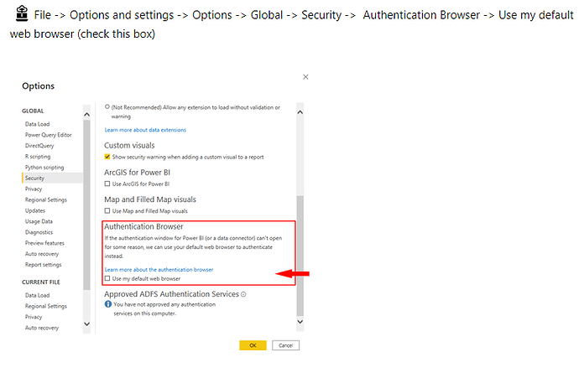The image size is (579, 383).
Task: Check Use my default web browser
Action: click(x=107, y=278)
